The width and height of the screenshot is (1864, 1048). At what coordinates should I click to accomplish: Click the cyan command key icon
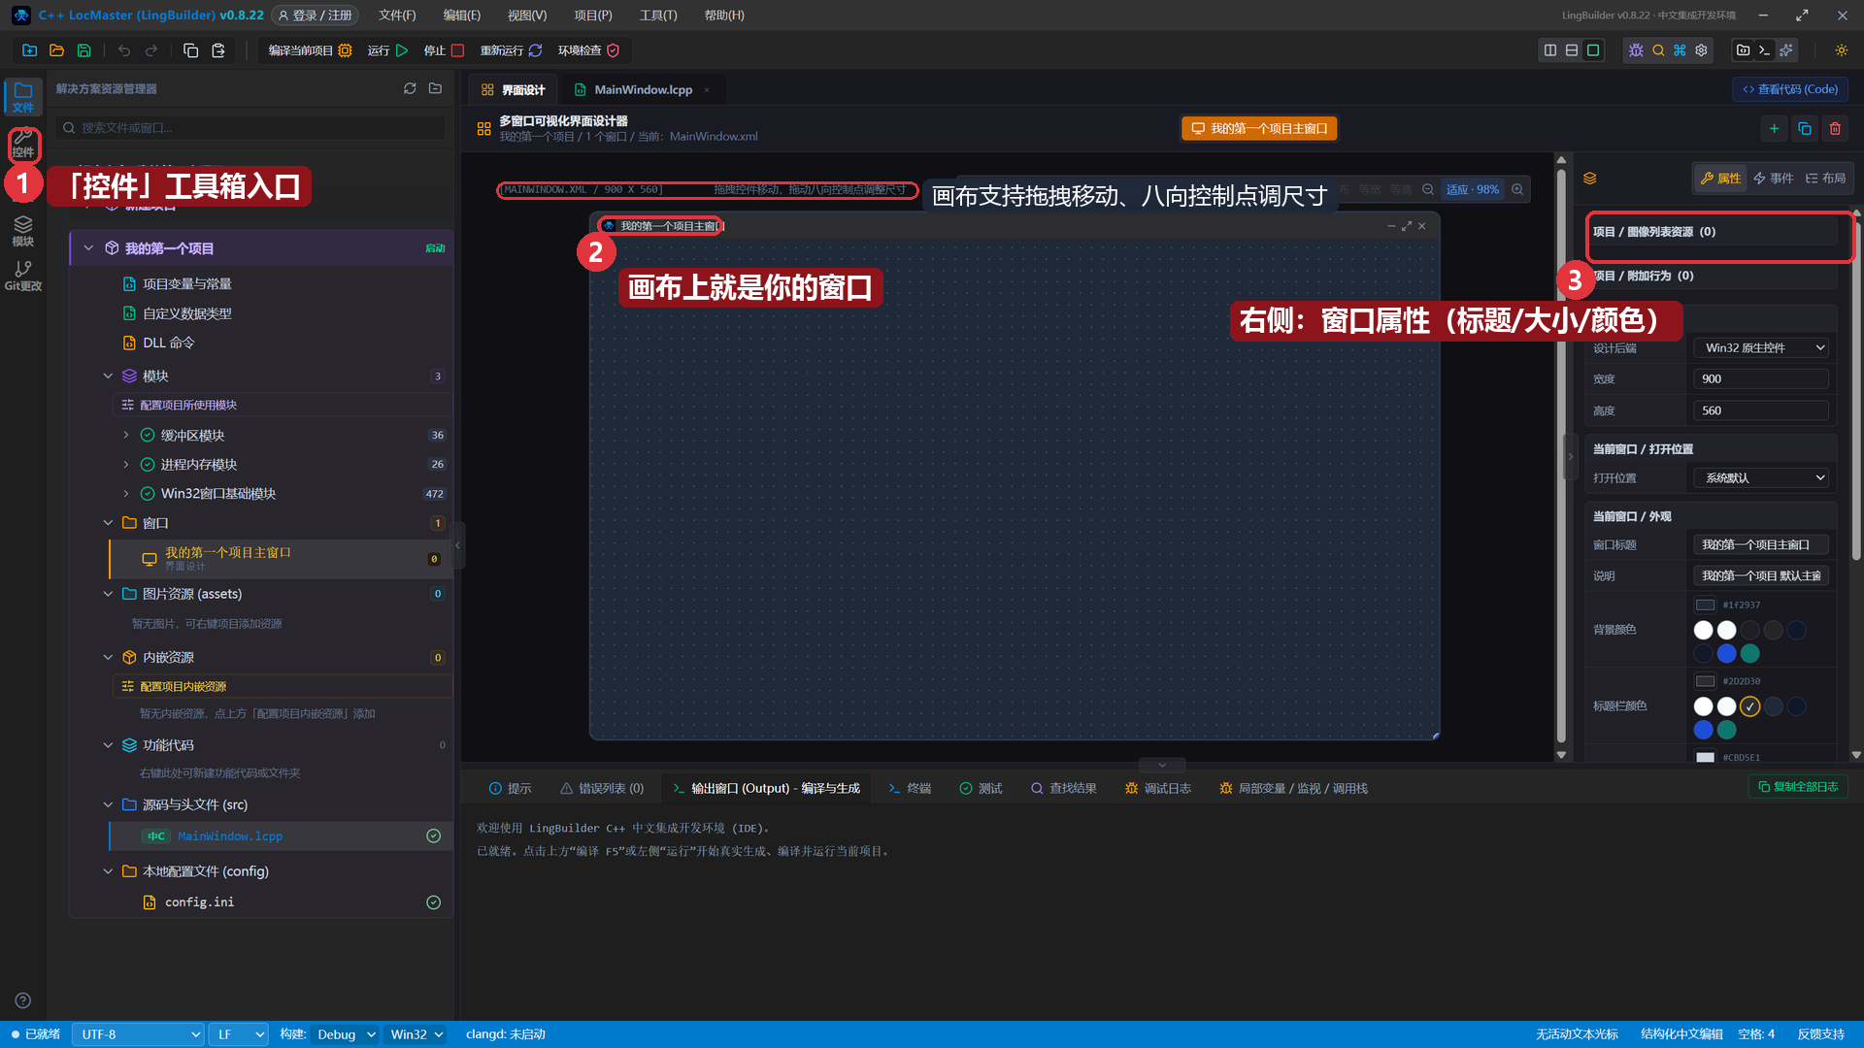pos(1680,50)
